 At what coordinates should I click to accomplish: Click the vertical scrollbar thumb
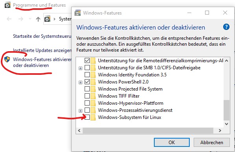[x=227, y=110]
